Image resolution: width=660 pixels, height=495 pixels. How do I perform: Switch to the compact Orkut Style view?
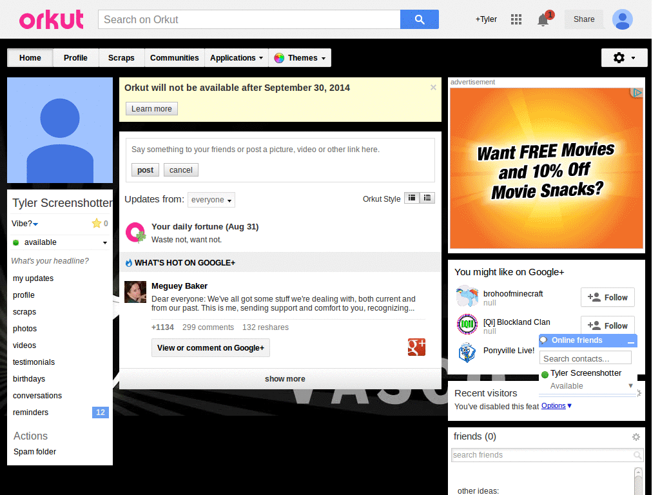[x=412, y=198]
